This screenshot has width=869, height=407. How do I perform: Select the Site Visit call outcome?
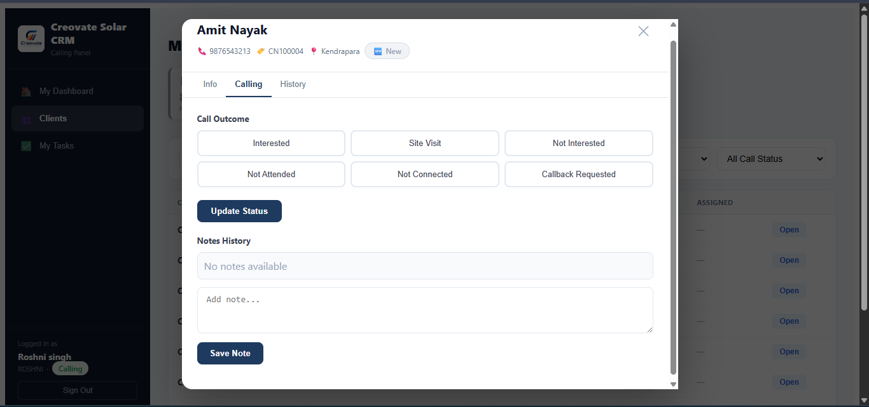coord(425,143)
